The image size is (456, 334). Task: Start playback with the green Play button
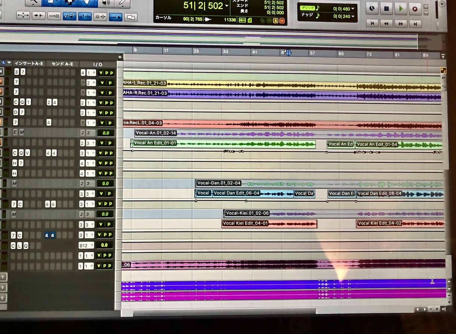click(401, 8)
